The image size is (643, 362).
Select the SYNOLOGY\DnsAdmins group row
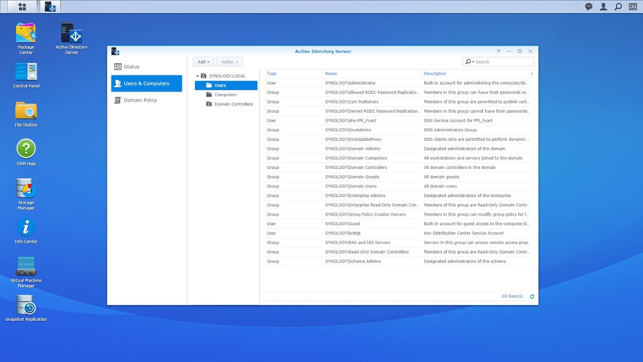pos(397,130)
